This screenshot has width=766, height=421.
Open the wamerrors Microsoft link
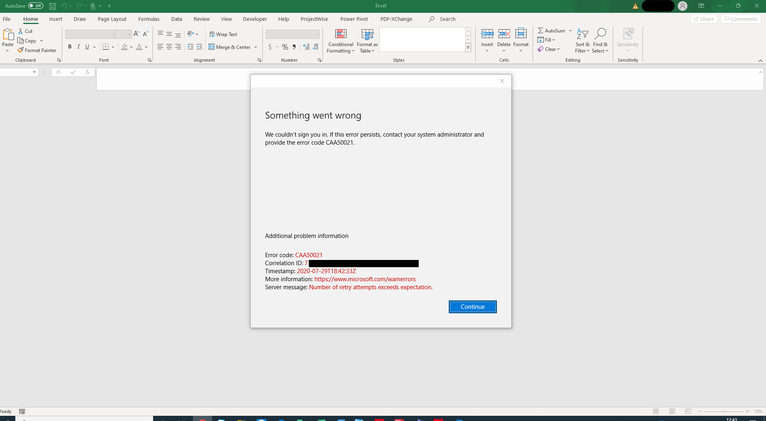tap(365, 279)
